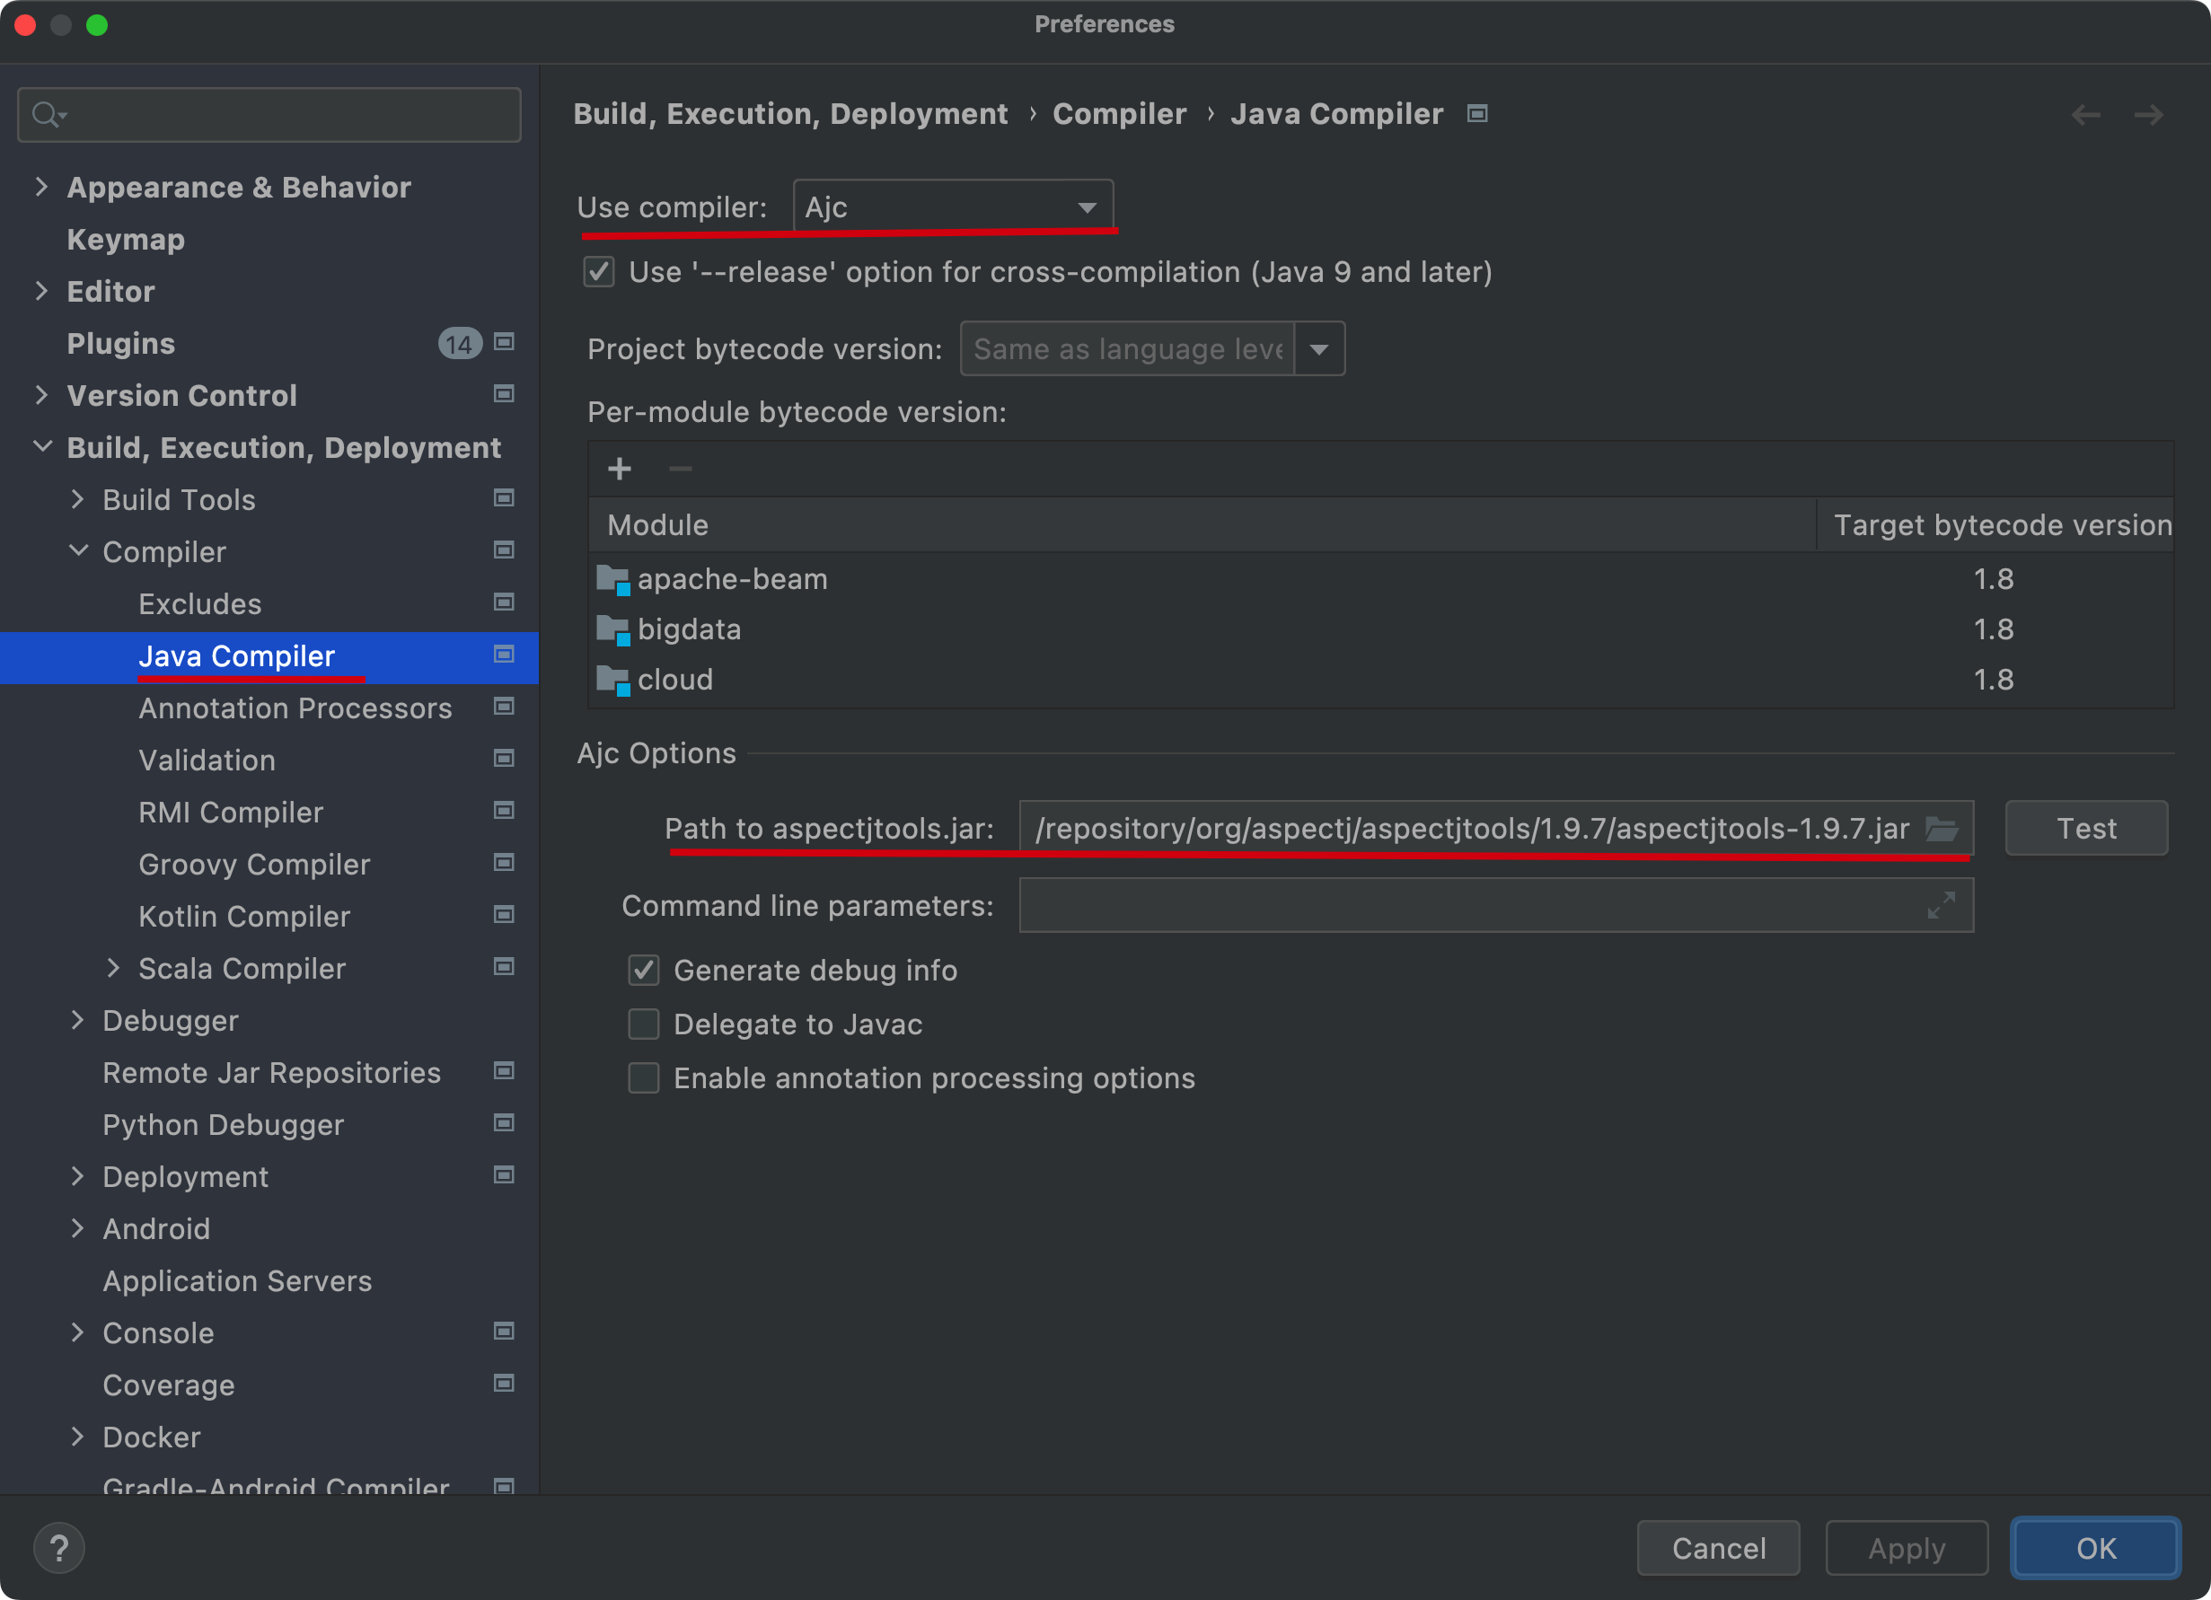Image resolution: width=2211 pixels, height=1600 pixels.
Task: Enable Delegate to Javac
Action: 643,1024
